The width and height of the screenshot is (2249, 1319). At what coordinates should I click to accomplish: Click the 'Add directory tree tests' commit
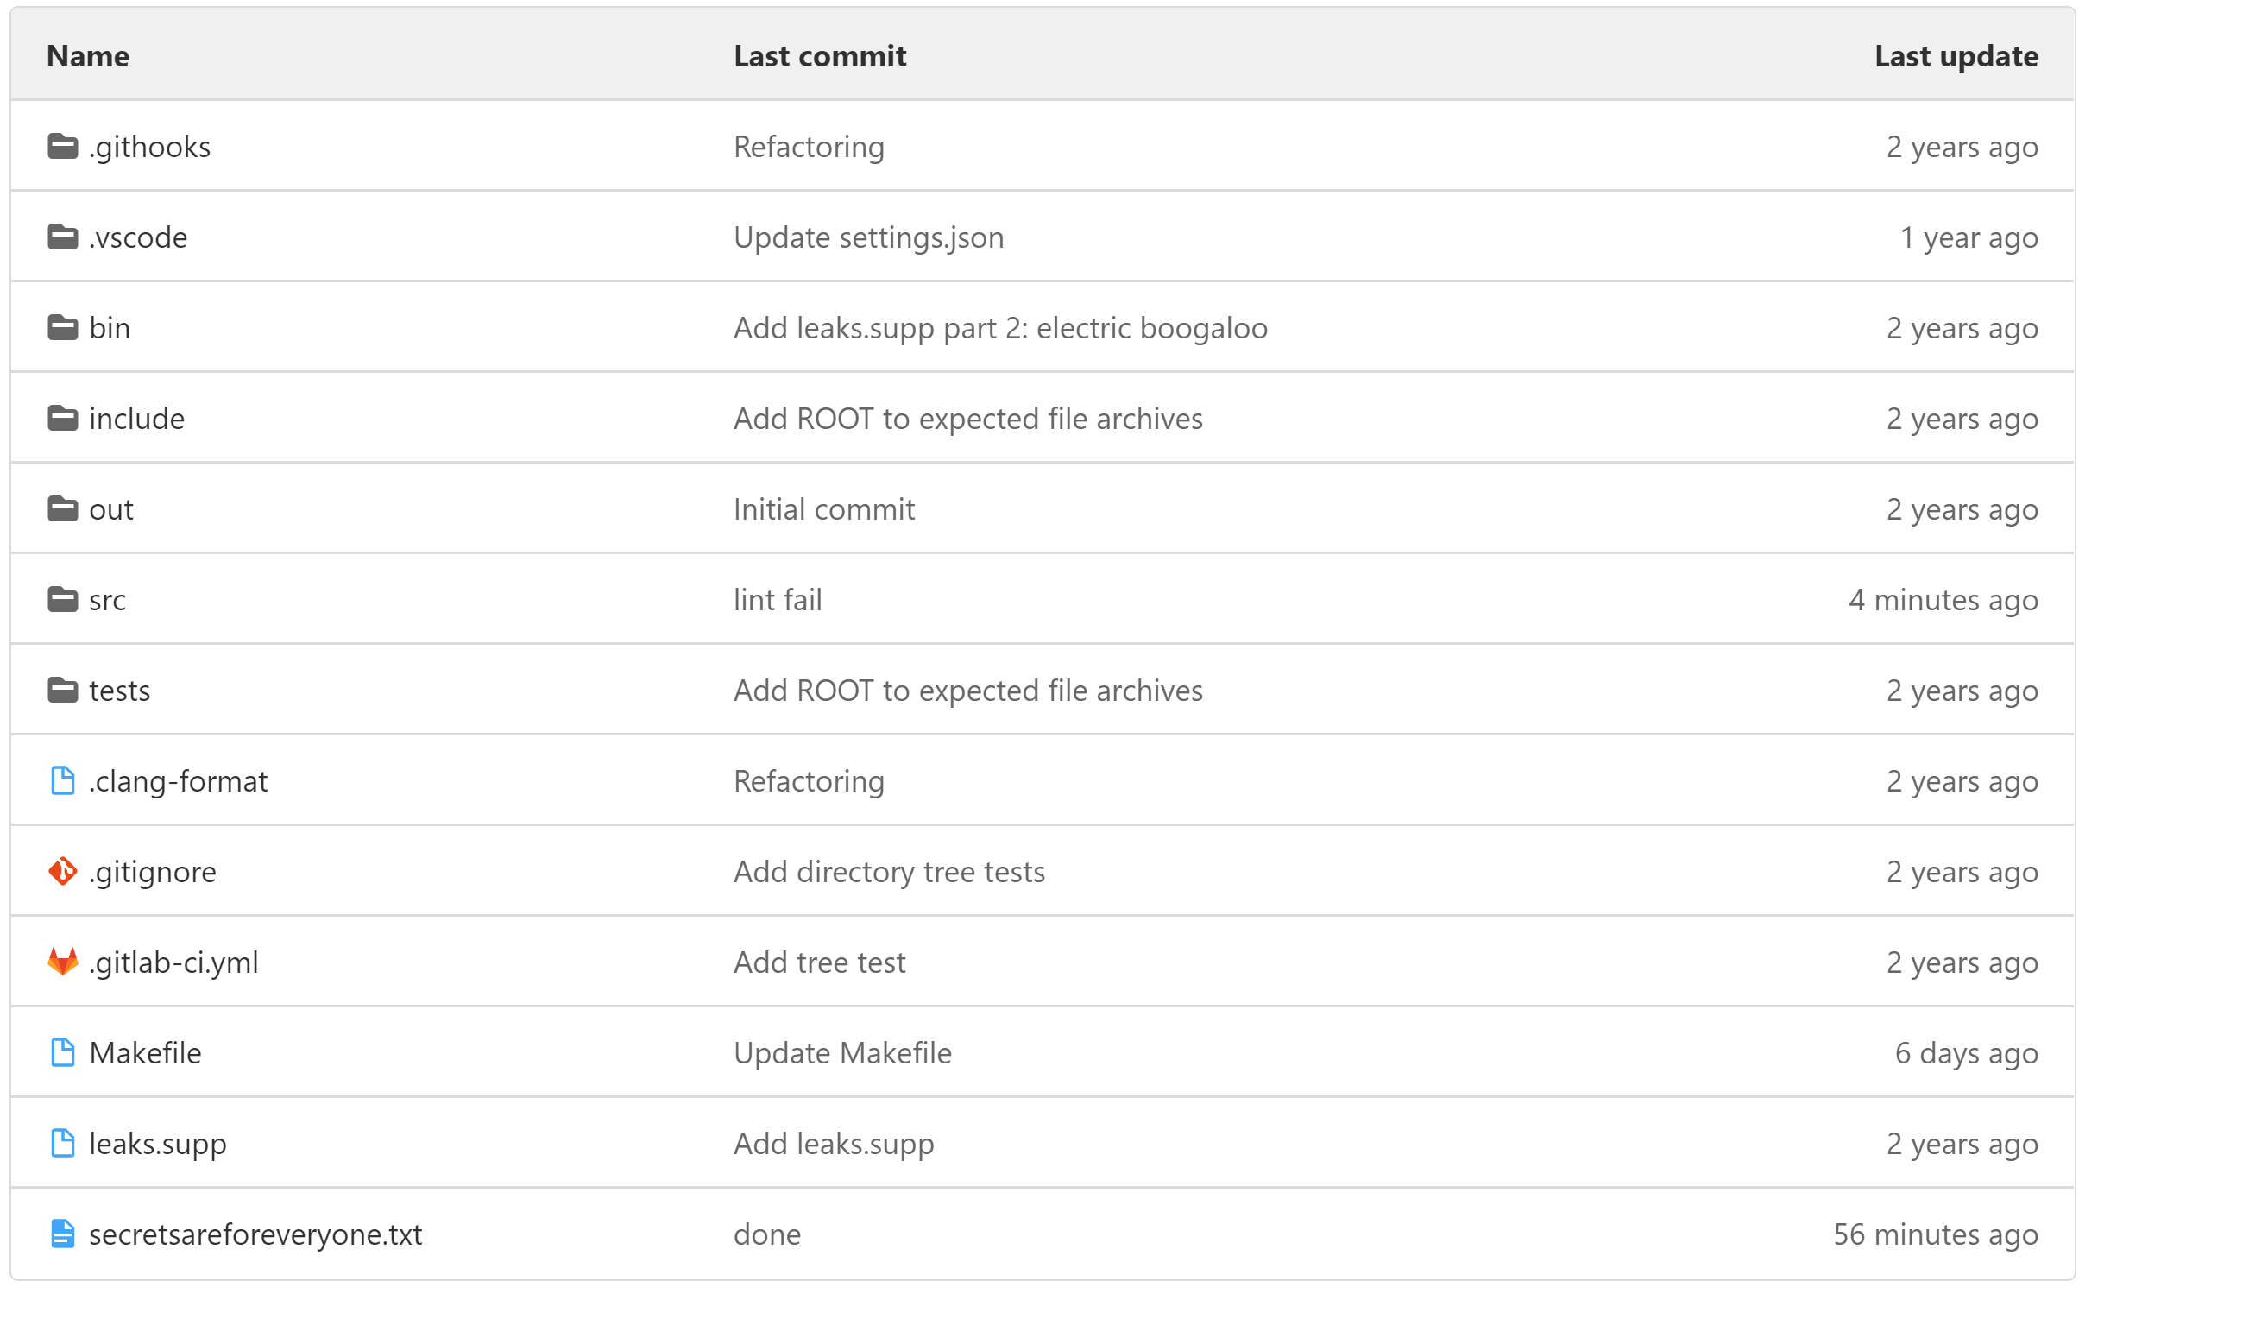(x=889, y=871)
